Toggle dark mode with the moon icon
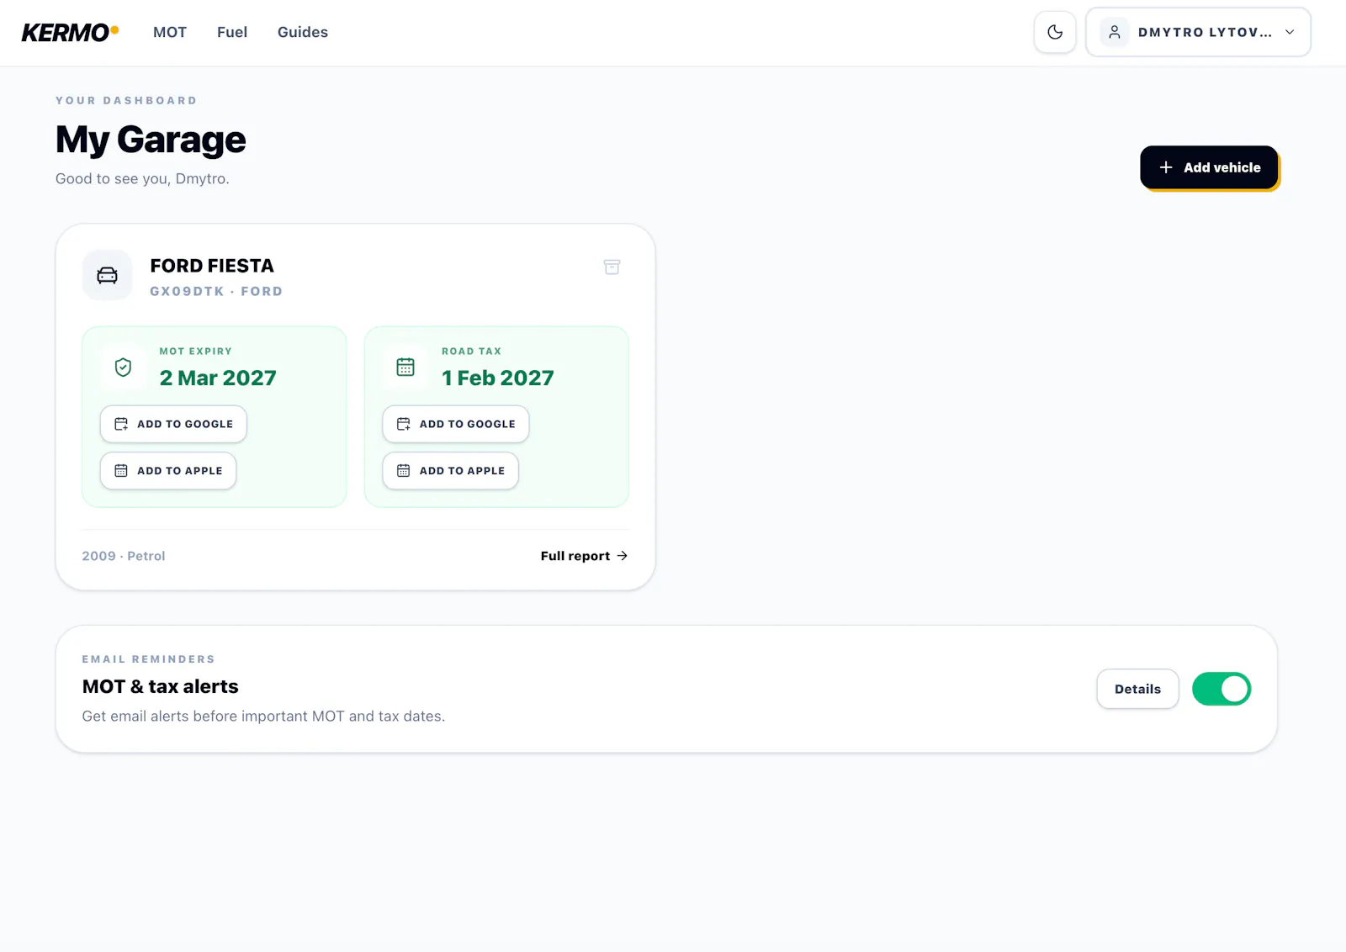Viewport: 1346px width, 952px height. pyautogui.click(x=1055, y=33)
